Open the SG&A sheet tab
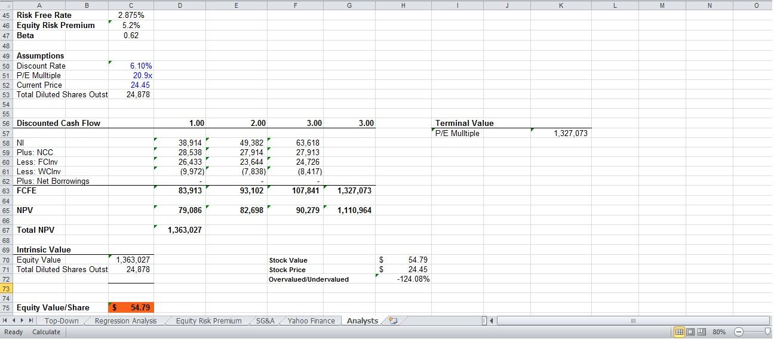Image resolution: width=774 pixels, height=339 pixels. (265, 321)
